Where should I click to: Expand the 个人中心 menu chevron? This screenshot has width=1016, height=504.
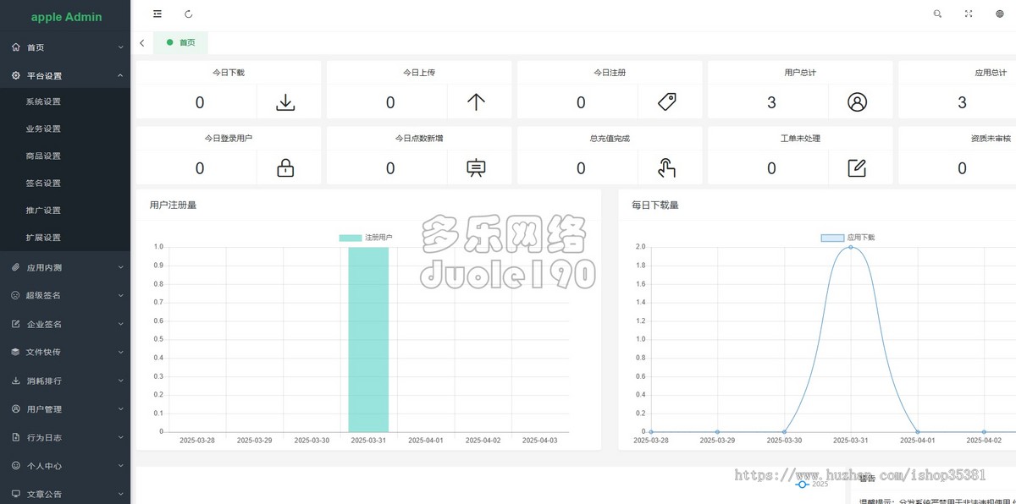[120, 465]
